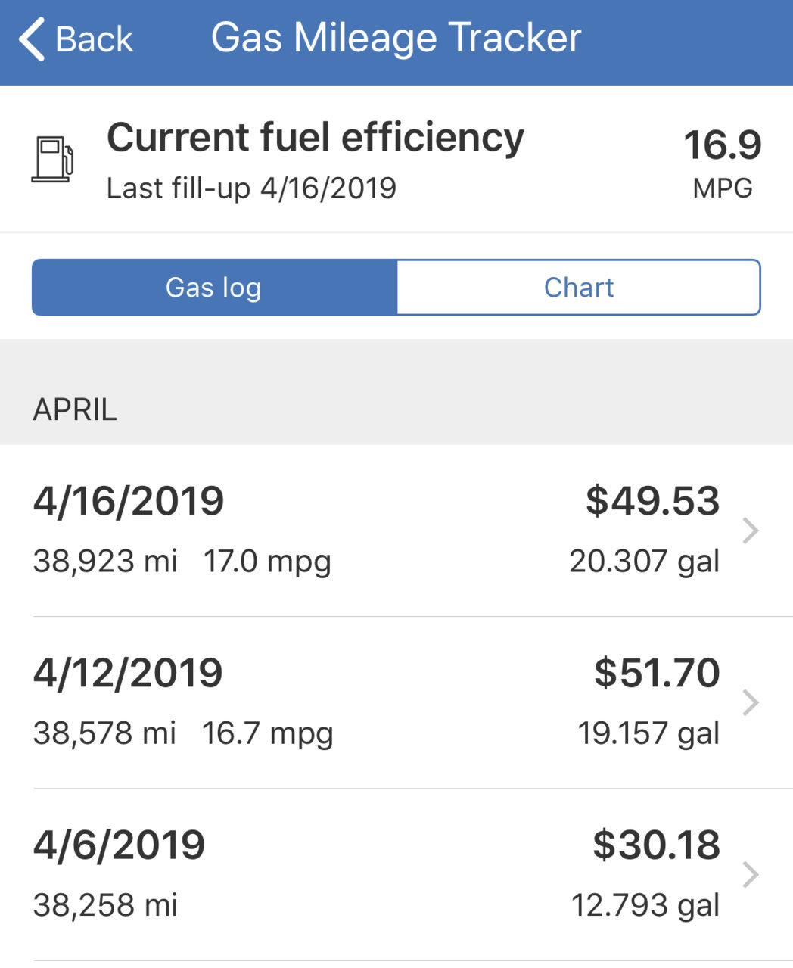Click the Gas Mileage Tracker title
The height and width of the screenshot is (968, 793).
tap(396, 38)
